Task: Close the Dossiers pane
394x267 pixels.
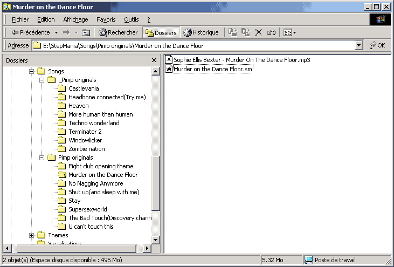Action: point(154,60)
